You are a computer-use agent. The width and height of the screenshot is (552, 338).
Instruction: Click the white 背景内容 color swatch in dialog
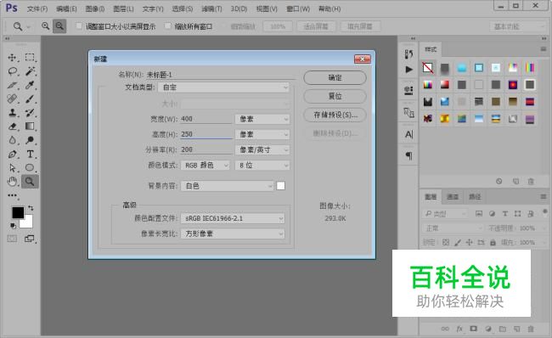pyautogui.click(x=281, y=186)
